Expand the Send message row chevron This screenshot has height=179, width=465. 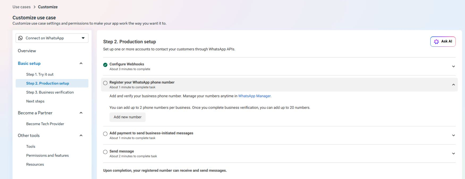[x=453, y=154]
